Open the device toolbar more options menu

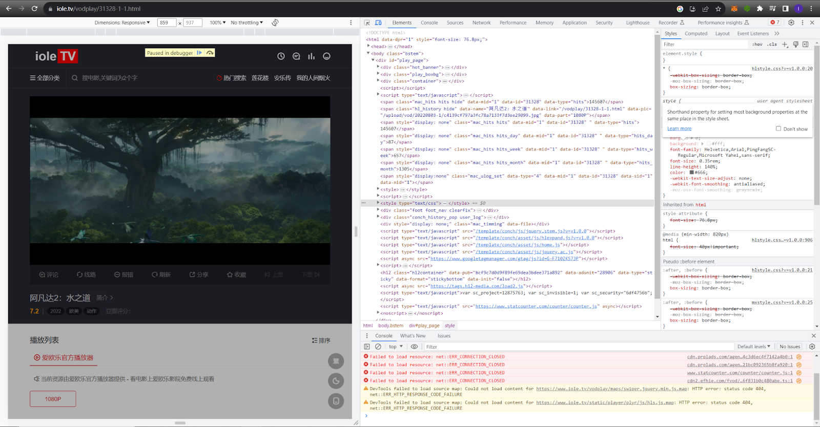pyautogui.click(x=351, y=23)
